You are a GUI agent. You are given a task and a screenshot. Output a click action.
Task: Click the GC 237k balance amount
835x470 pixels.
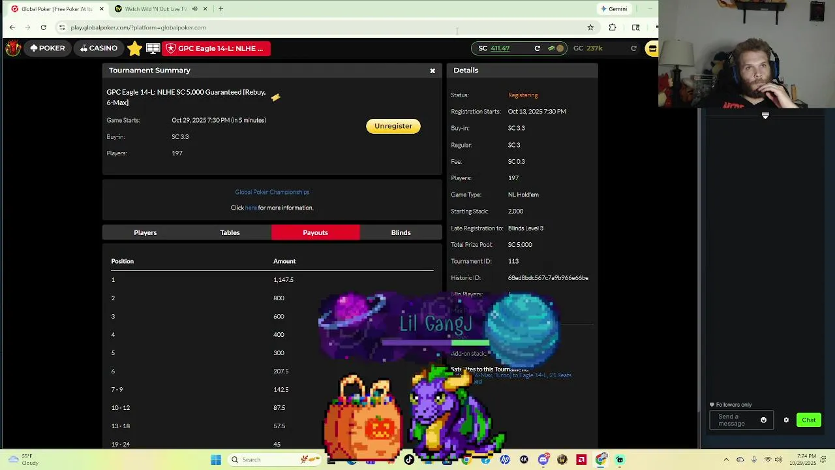click(x=594, y=48)
